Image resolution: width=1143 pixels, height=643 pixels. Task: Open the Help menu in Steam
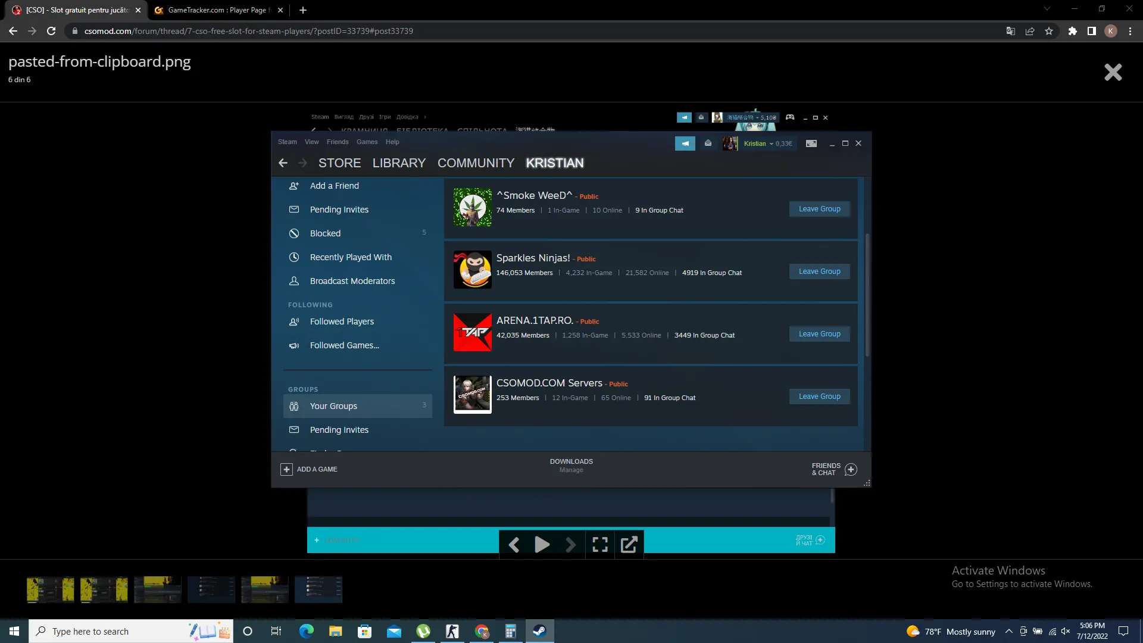pos(392,142)
